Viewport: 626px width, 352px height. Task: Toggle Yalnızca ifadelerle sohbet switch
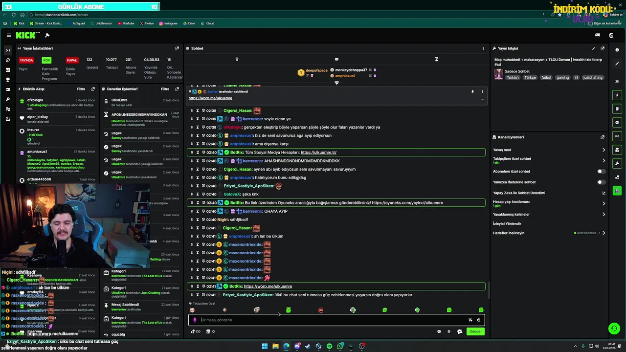click(601, 182)
